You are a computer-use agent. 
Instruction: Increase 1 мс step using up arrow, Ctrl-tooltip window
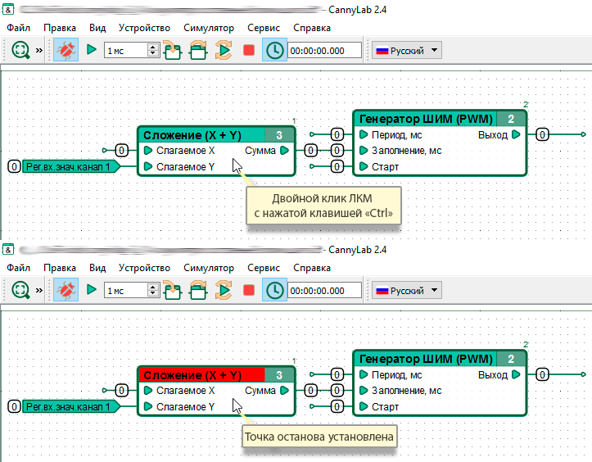[x=153, y=47]
